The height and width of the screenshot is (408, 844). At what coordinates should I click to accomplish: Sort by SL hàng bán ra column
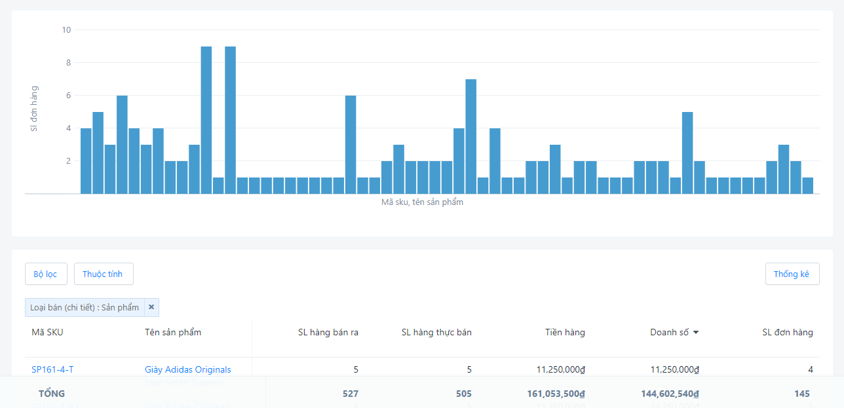pyautogui.click(x=328, y=332)
